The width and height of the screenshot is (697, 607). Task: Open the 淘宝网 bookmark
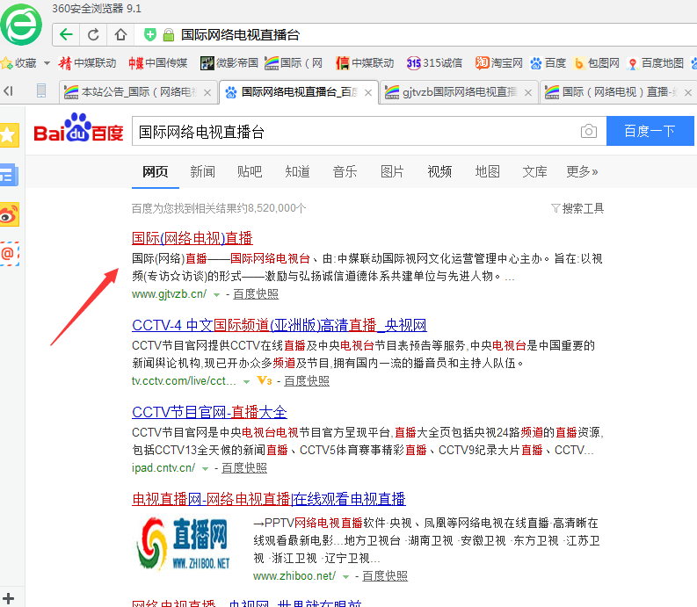tap(498, 63)
